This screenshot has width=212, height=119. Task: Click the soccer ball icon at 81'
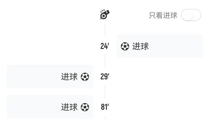click(x=85, y=107)
